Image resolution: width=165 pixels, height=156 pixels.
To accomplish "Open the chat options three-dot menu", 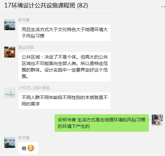I will [163, 6].
